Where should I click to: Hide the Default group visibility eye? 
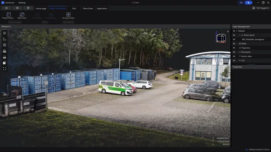pyautogui.click(x=234, y=31)
